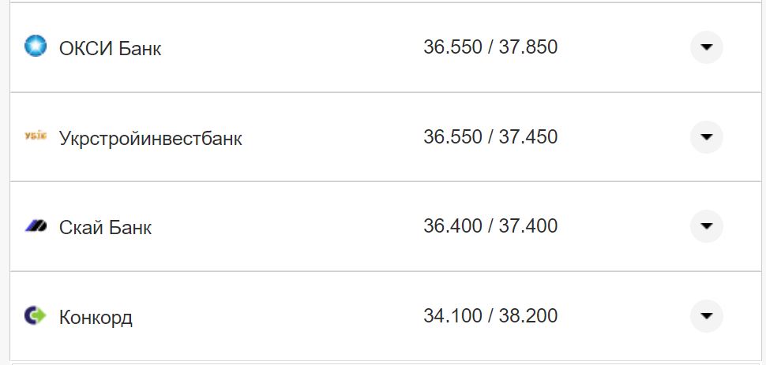Expand the ОКСИ Банк rate details
Viewport: 766px width, 365px height.
click(x=706, y=47)
